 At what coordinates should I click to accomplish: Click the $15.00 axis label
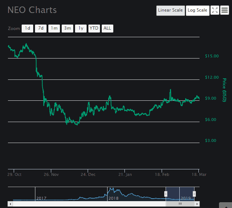[x=212, y=56]
